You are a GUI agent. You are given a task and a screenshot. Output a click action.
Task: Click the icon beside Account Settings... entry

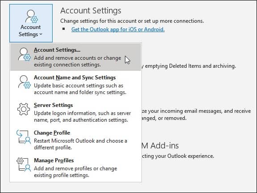(x=24, y=54)
